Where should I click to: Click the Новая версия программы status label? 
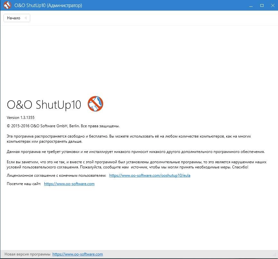[27, 254]
